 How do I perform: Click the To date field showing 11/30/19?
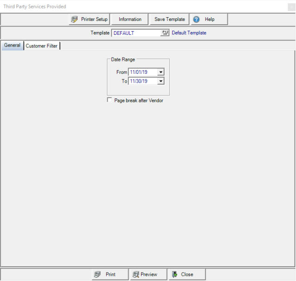tap(142, 81)
